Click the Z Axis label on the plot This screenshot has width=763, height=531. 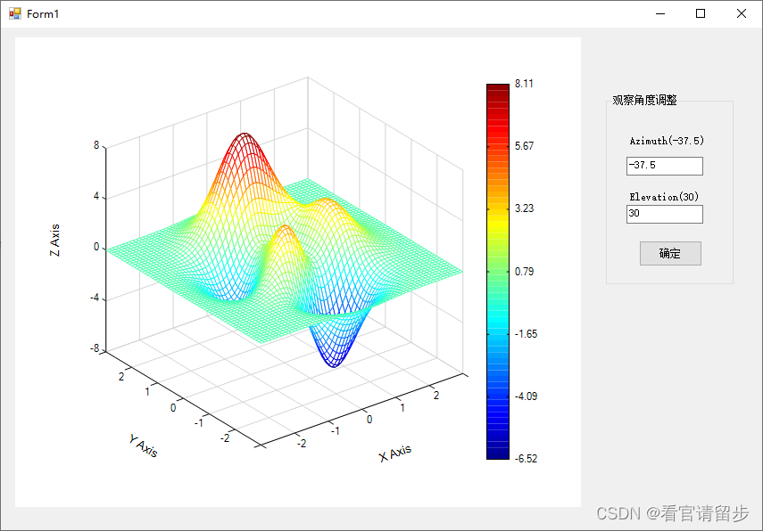tap(56, 237)
